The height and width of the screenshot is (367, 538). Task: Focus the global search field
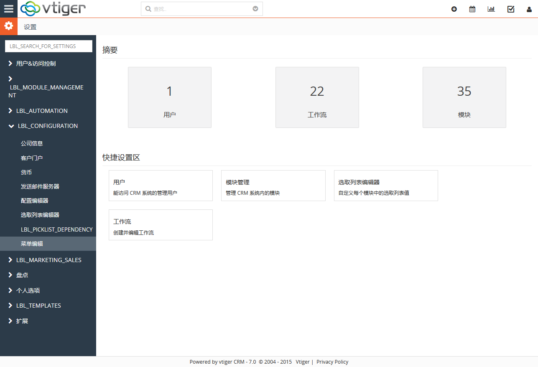[201, 9]
